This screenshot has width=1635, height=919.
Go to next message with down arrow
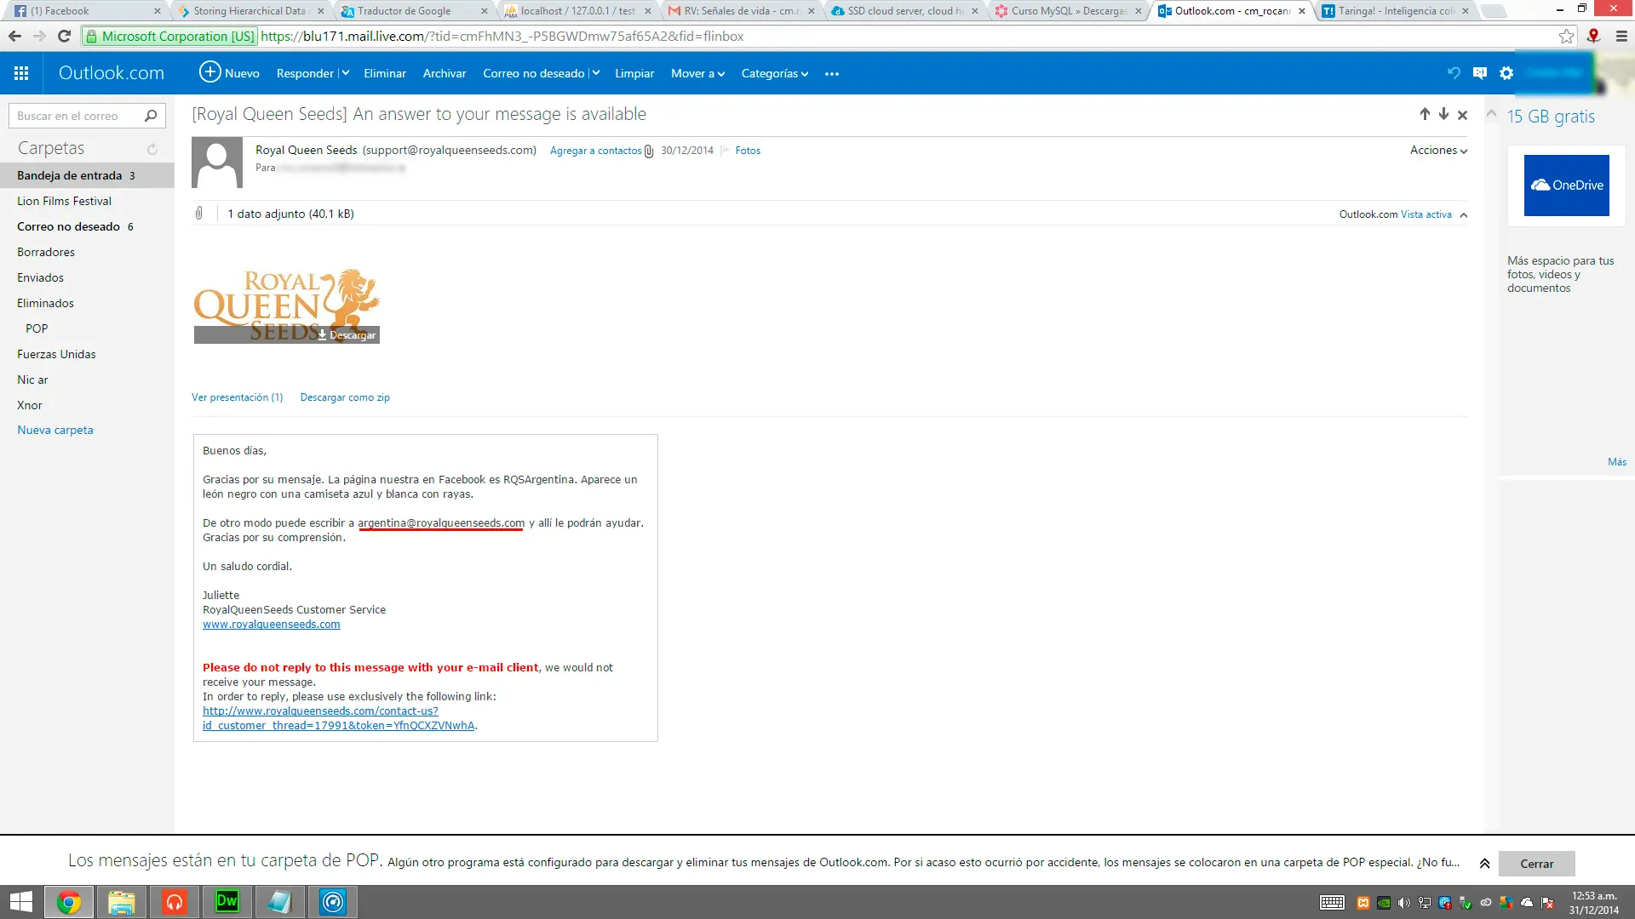coord(1443,114)
